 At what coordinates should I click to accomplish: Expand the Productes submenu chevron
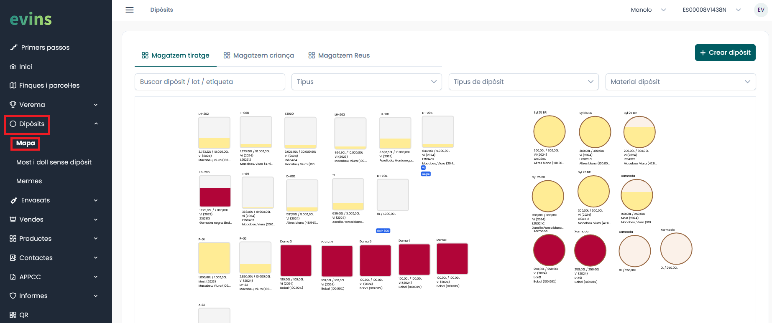click(96, 239)
